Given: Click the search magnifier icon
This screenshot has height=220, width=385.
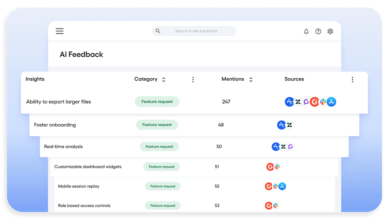Looking at the screenshot, I should coord(158,31).
